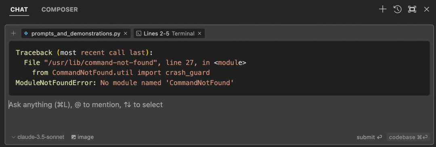Add context using the plus button beside file chips
The height and width of the screenshot is (147, 436).
click(x=13, y=33)
